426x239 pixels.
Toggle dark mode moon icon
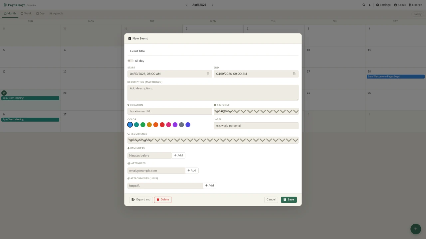[370, 5]
